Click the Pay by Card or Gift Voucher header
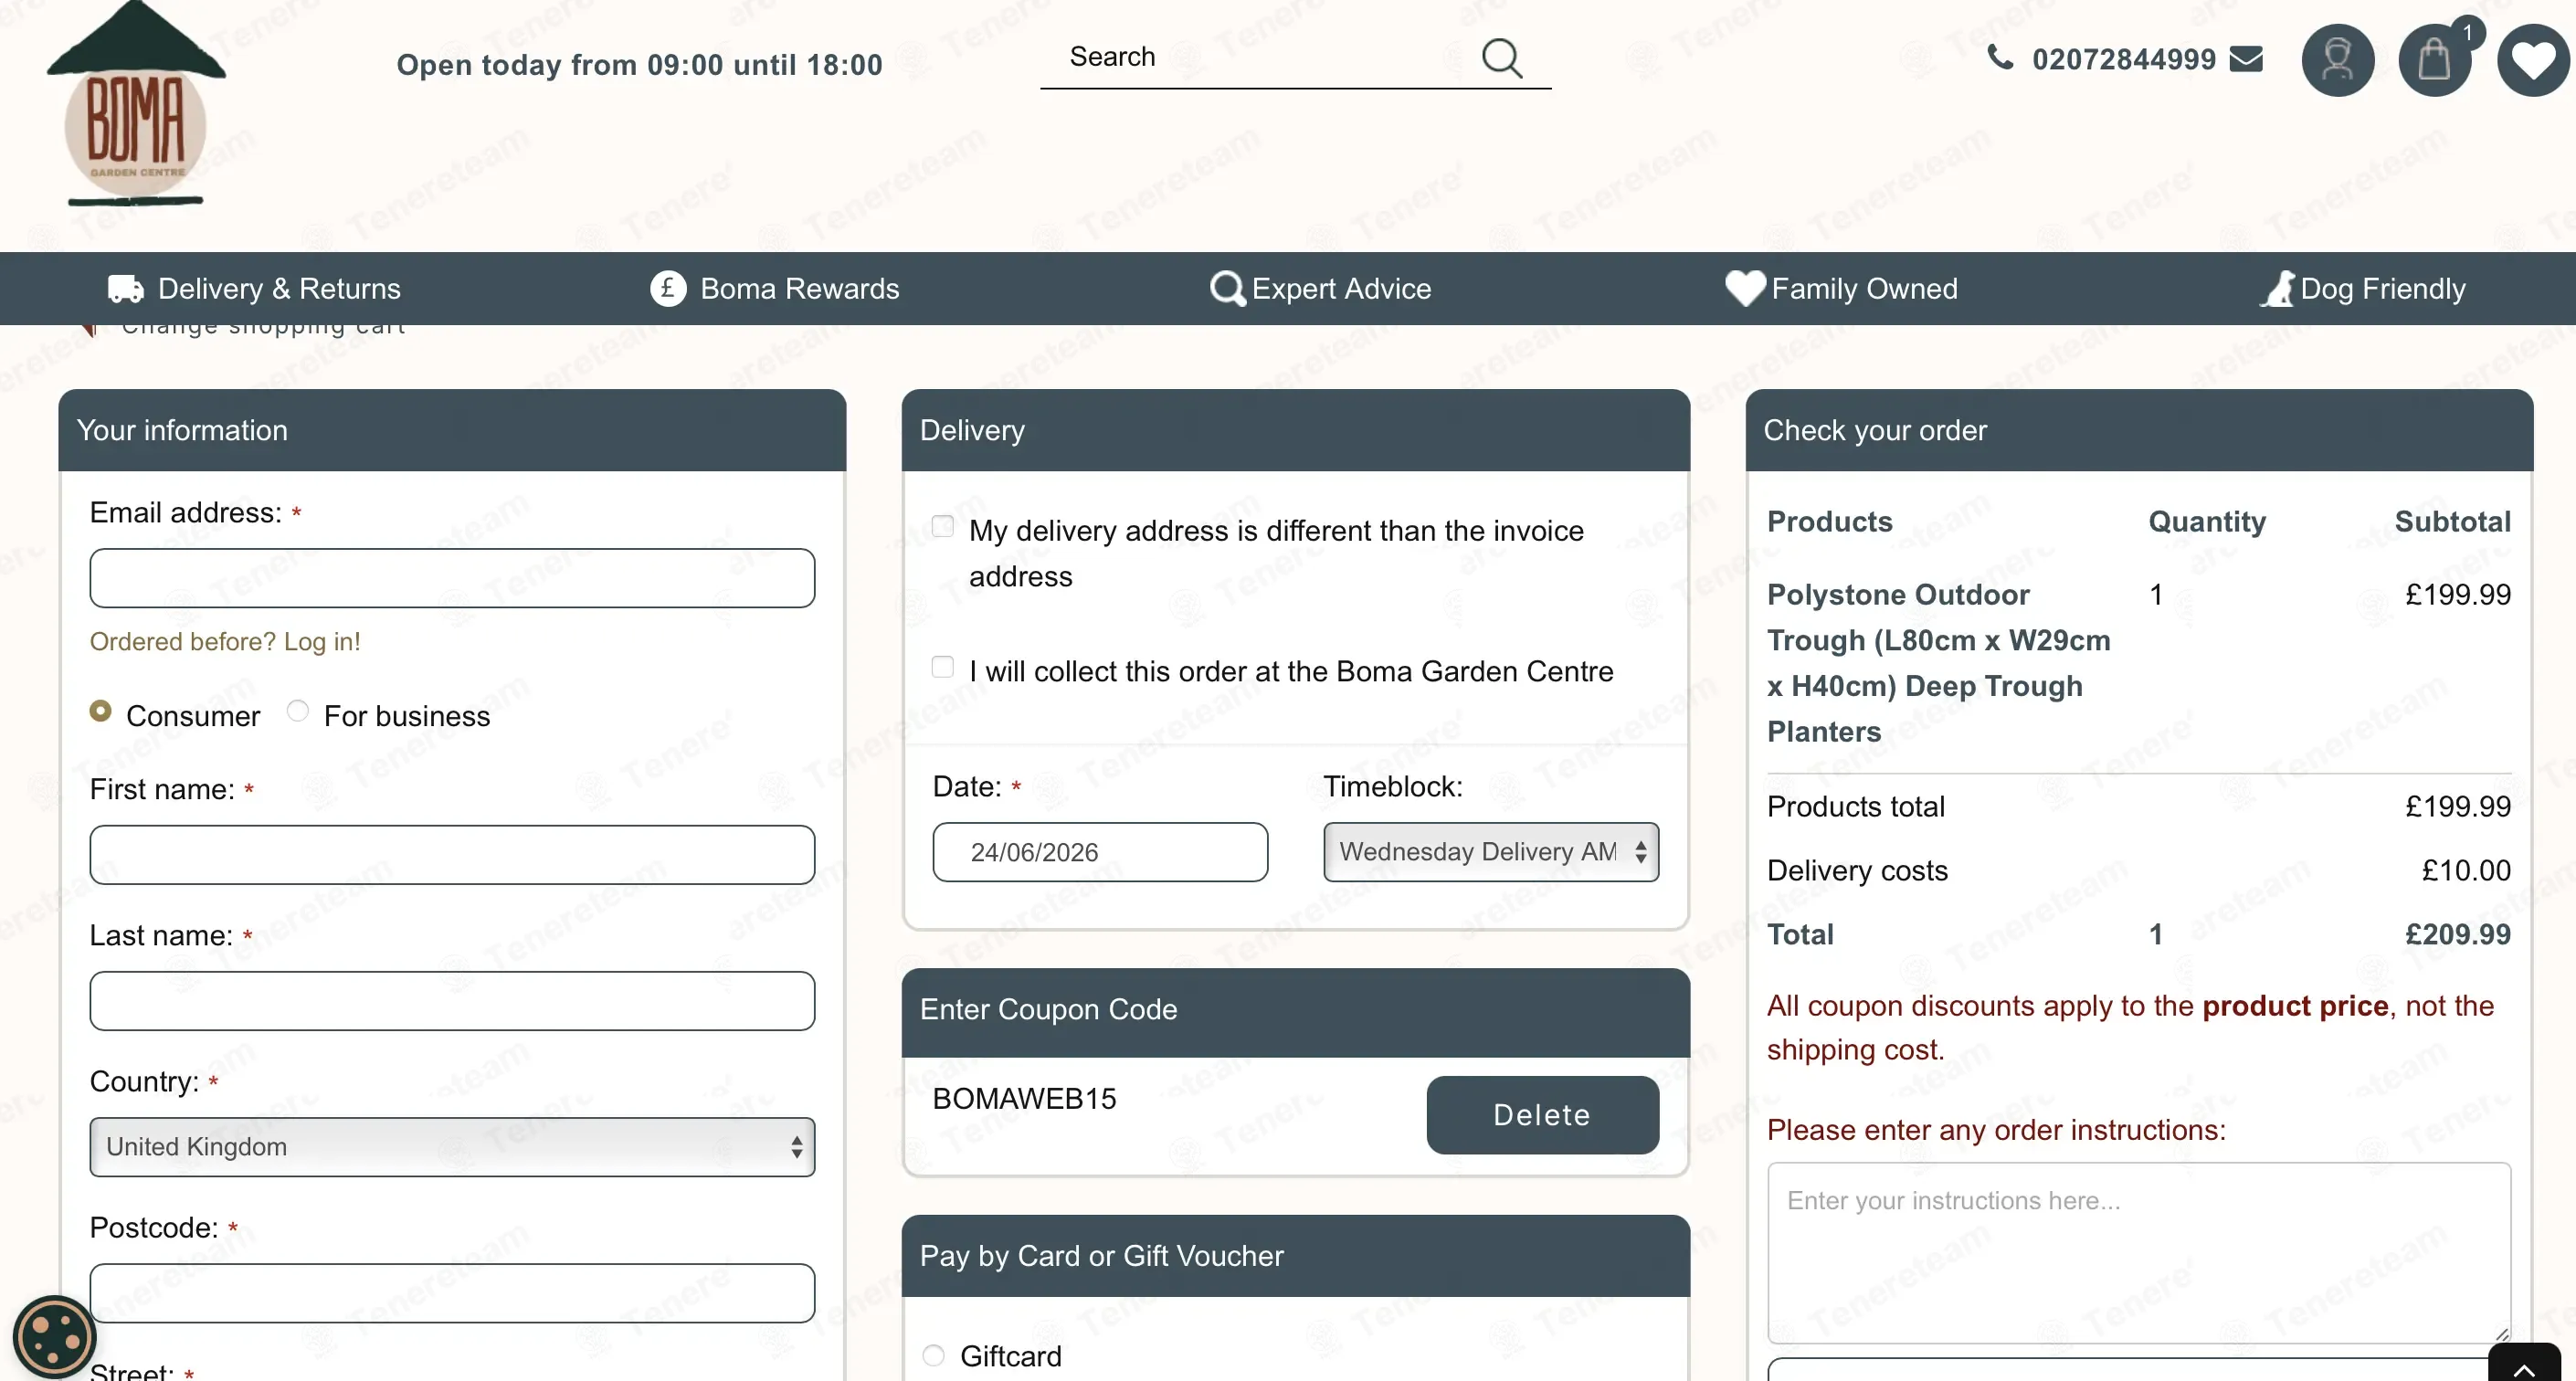Image resolution: width=2576 pixels, height=1381 pixels. [1296, 1256]
